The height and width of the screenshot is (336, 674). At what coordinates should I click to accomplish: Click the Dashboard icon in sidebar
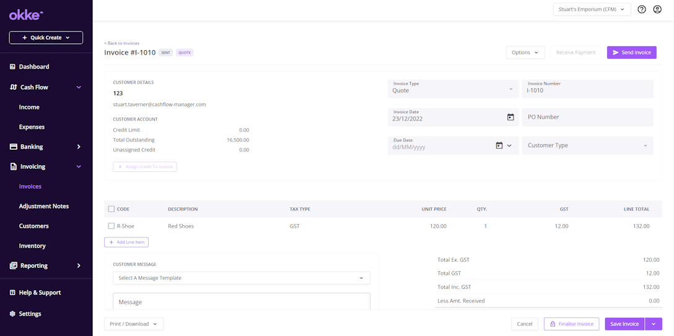(13, 67)
